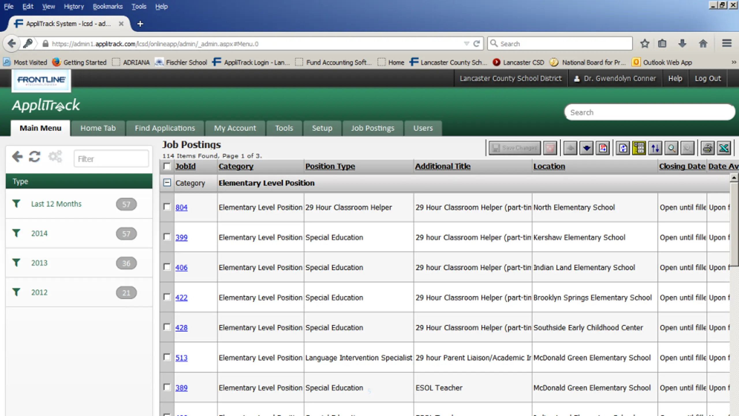Click the magnifying glass search toolbar icon
Viewport: 739px width, 416px height.
coord(671,148)
